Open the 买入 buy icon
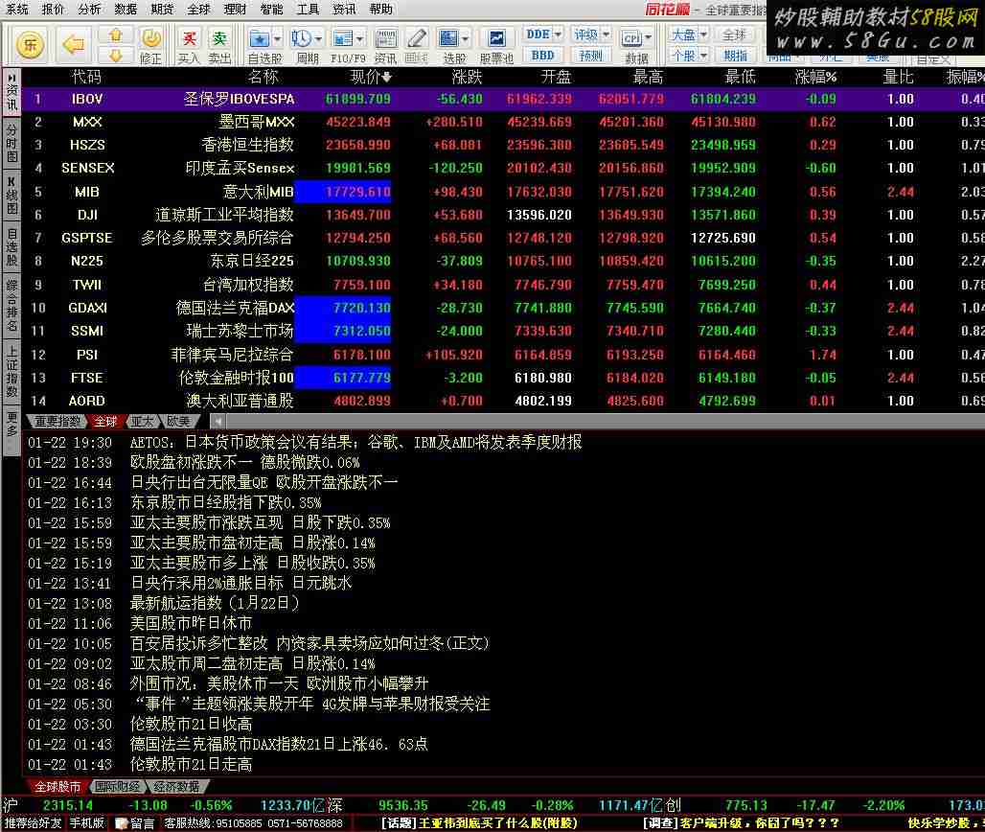985x832 pixels. [x=189, y=45]
